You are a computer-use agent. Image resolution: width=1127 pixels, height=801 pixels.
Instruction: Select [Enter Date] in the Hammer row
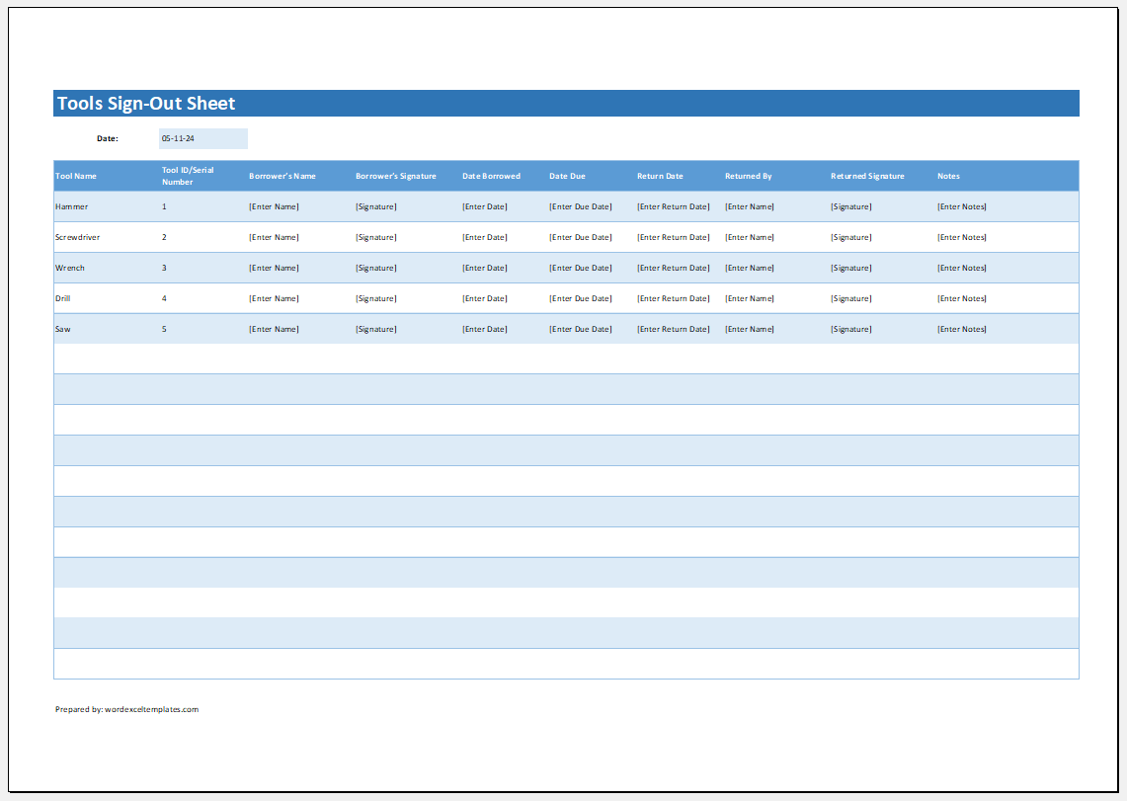(x=484, y=206)
